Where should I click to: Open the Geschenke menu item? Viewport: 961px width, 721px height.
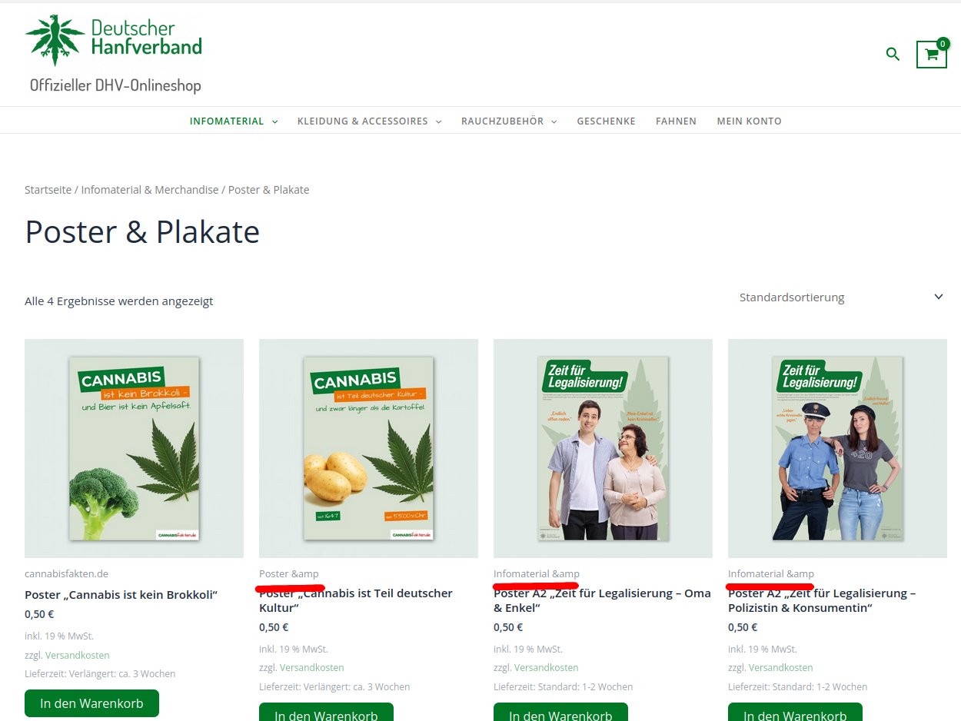click(x=606, y=121)
